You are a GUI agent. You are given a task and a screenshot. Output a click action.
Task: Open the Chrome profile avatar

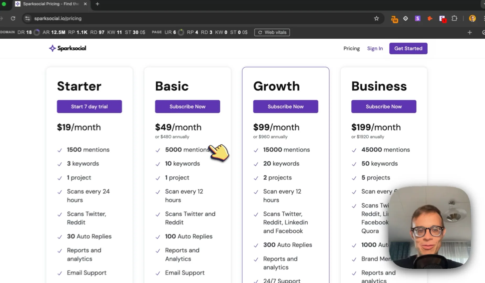click(x=472, y=18)
